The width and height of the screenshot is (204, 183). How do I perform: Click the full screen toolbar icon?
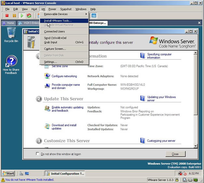pyautogui.click(x=94, y=16)
